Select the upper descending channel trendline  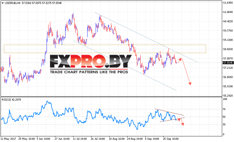[x=146, y=37]
